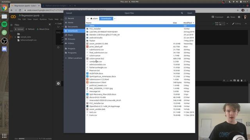Click the Chrome reload button
The image size is (250, 140).
(x=20, y=10)
